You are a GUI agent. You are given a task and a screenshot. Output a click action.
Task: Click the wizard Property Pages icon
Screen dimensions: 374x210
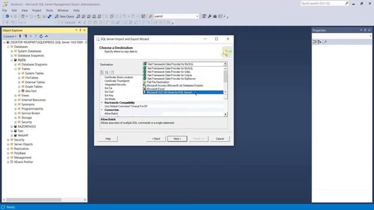[x=112, y=72]
